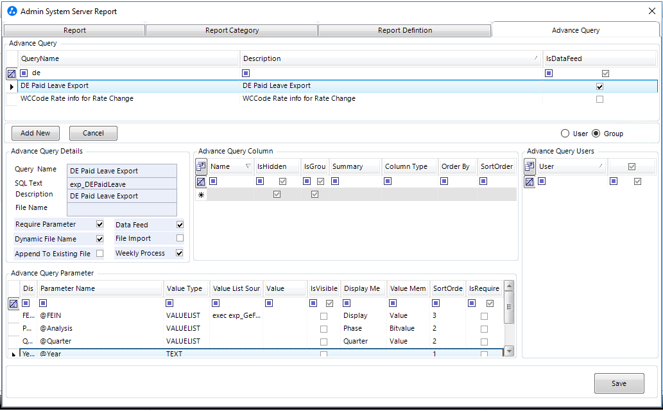The width and height of the screenshot is (663, 411).
Task: Open column chooser in Advance Query Column grid
Action: click(201, 167)
